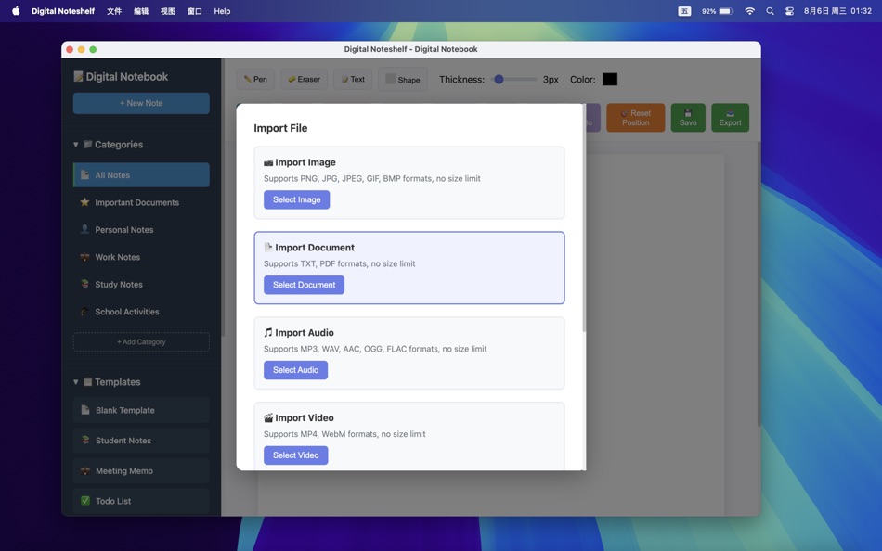Click the graduation cap icon of School Activities
Screen dimensions: 882x551
tap(84, 312)
